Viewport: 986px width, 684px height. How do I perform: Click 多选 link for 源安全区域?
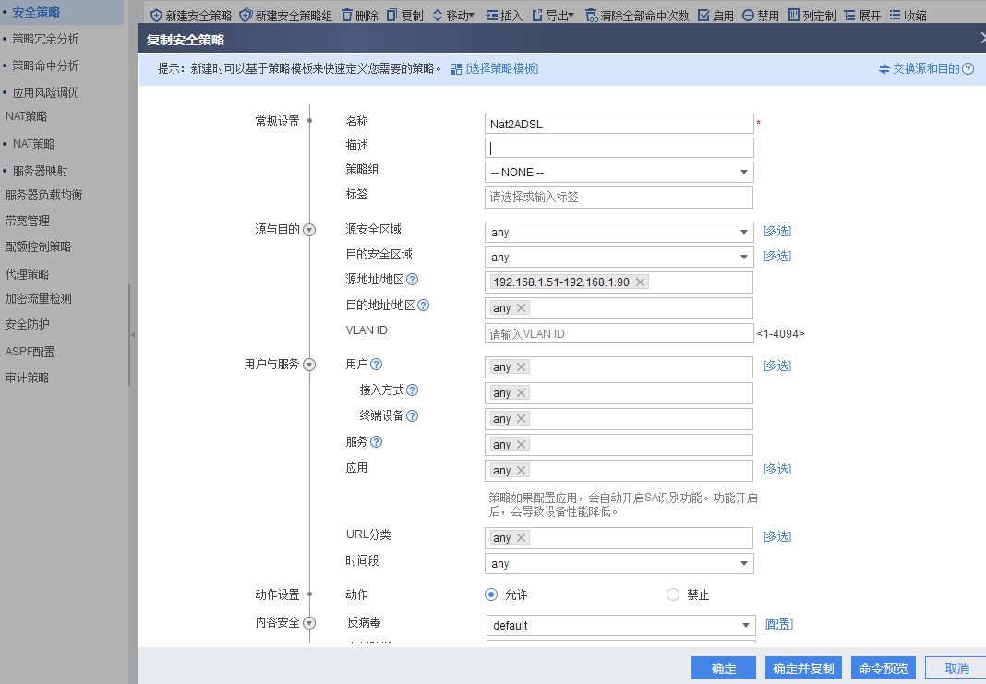777,231
